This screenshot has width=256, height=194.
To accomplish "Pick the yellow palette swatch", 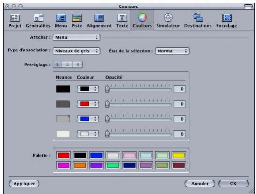I will click(179, 155).
